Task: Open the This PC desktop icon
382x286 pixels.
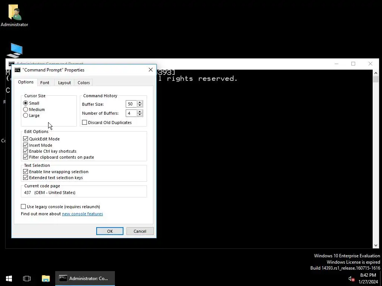Action: coord(15,51)
